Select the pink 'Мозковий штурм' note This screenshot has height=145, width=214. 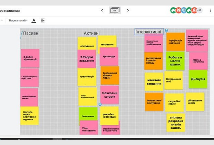coord(110,95)
